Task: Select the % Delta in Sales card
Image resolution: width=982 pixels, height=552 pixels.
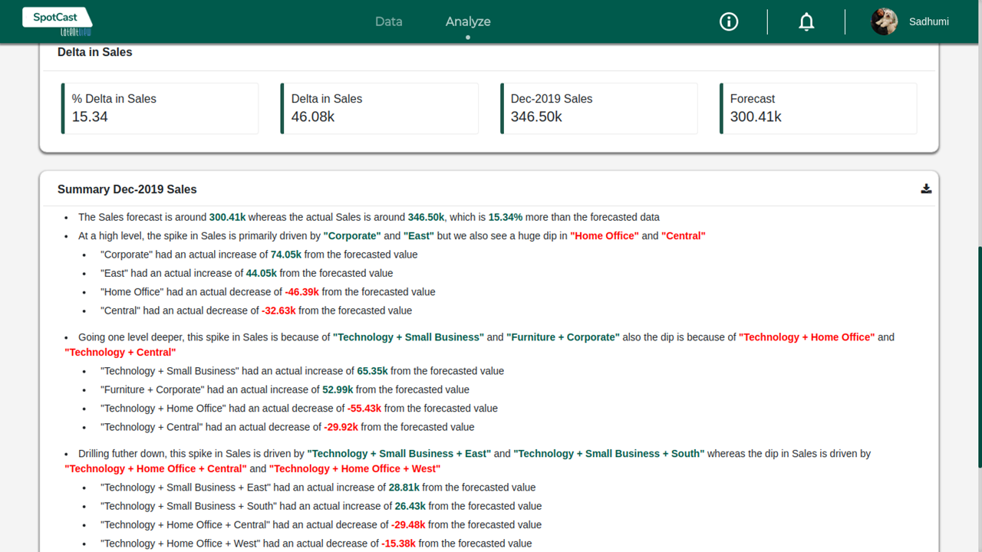Action: pos(160,108)
